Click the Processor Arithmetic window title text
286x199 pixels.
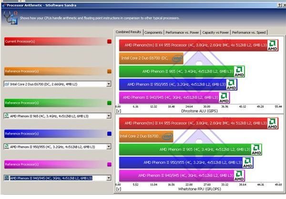point(41,5)
